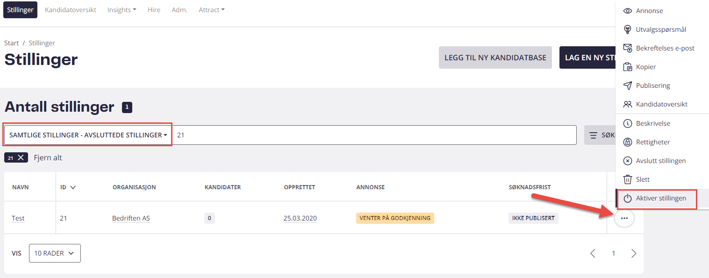The height and width of the screenshot is (278, 709).
Task: Click the Kopier clipboard icon
Action: [628, 67]
